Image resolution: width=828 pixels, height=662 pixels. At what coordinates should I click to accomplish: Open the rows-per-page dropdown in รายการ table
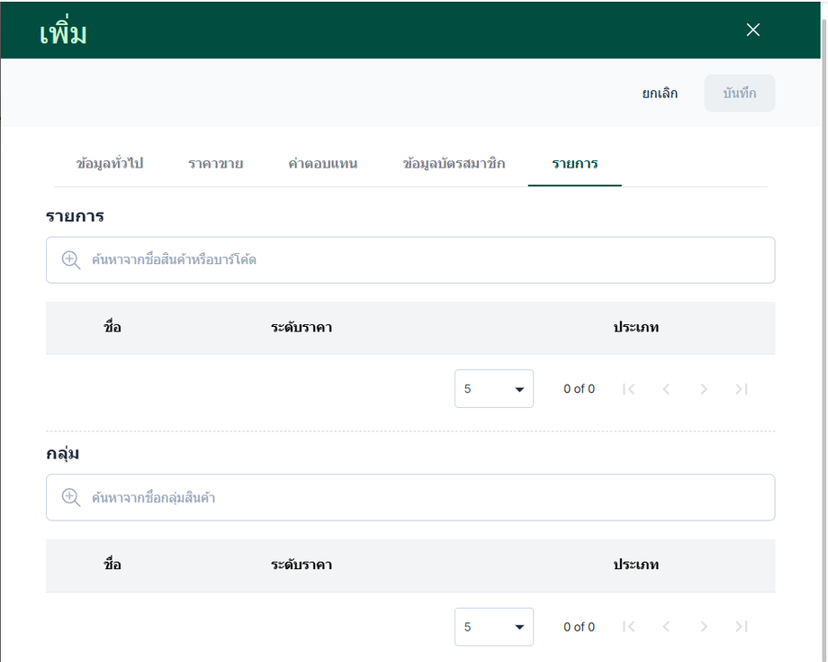[494, 389]
